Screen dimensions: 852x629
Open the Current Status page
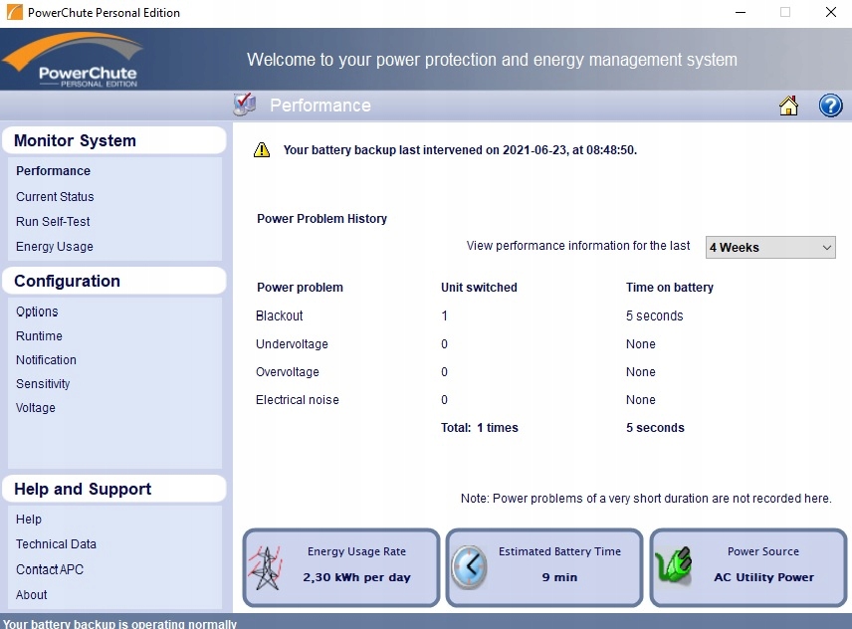pyautogui.click(x=55, y=197)
